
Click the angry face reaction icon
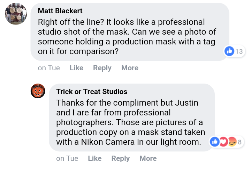tap(232, 142)
